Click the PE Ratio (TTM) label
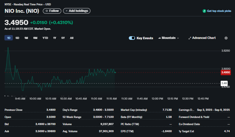The image size is (235, 137). [x=130, y=124]
